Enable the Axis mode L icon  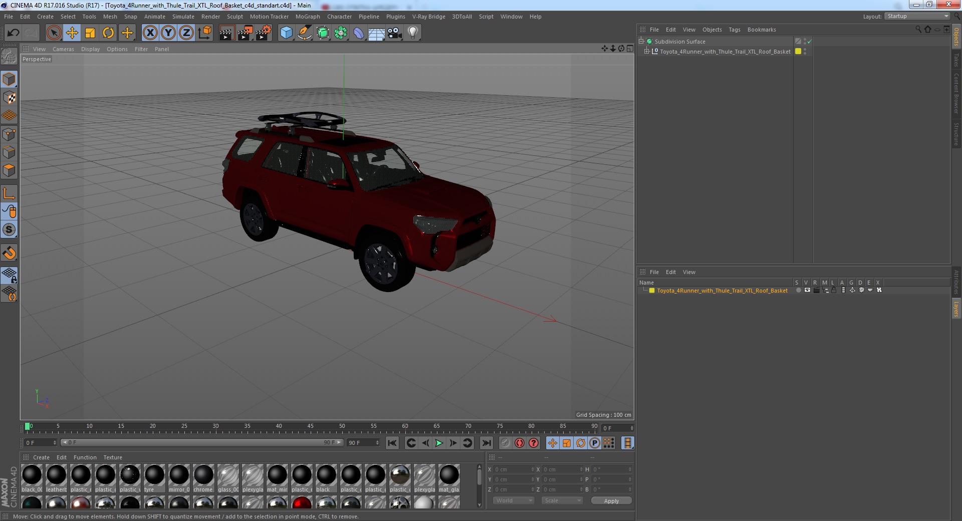9,193
